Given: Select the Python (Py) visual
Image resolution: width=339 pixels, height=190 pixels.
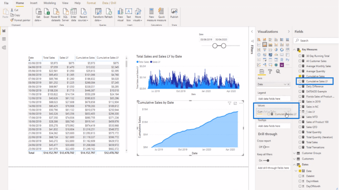Looking at the screenshot, I should 288,60.
